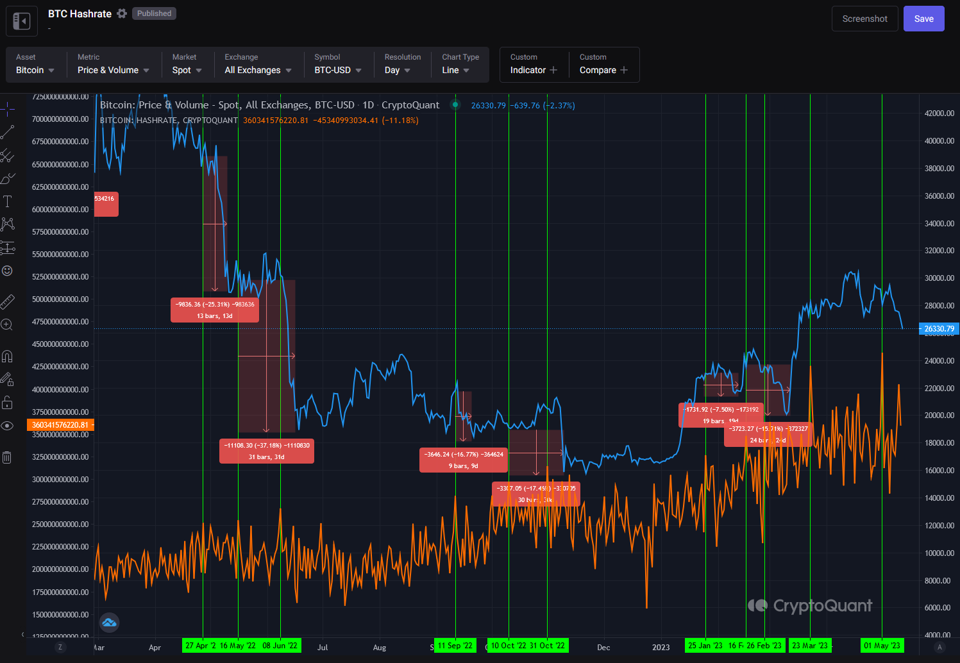
Task: Click the trash icon to remove drawings
Action: point(8,457)
